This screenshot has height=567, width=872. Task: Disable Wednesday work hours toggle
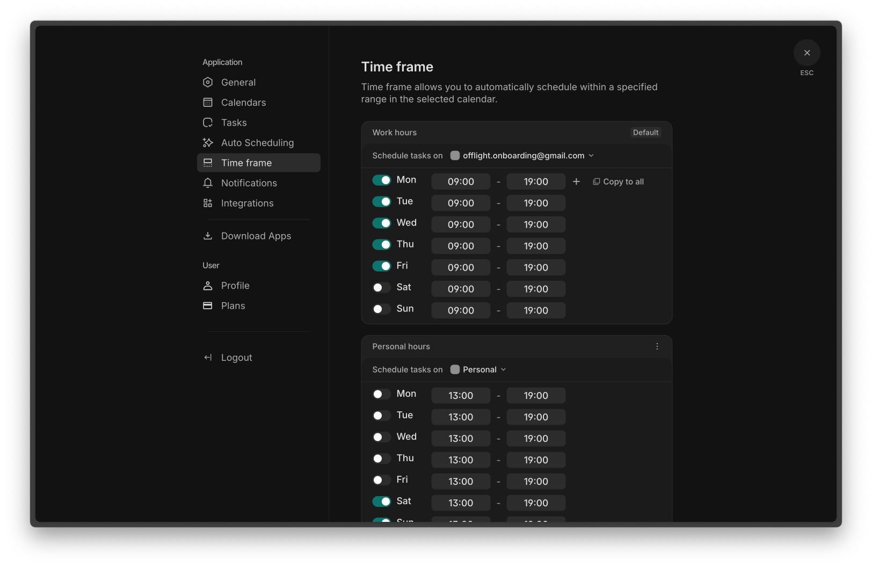point(382,223)
